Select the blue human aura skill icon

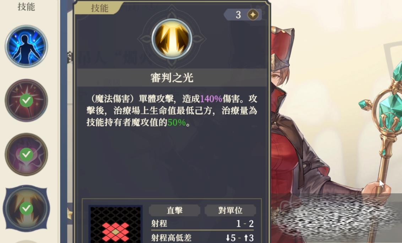tap(26, 46)
